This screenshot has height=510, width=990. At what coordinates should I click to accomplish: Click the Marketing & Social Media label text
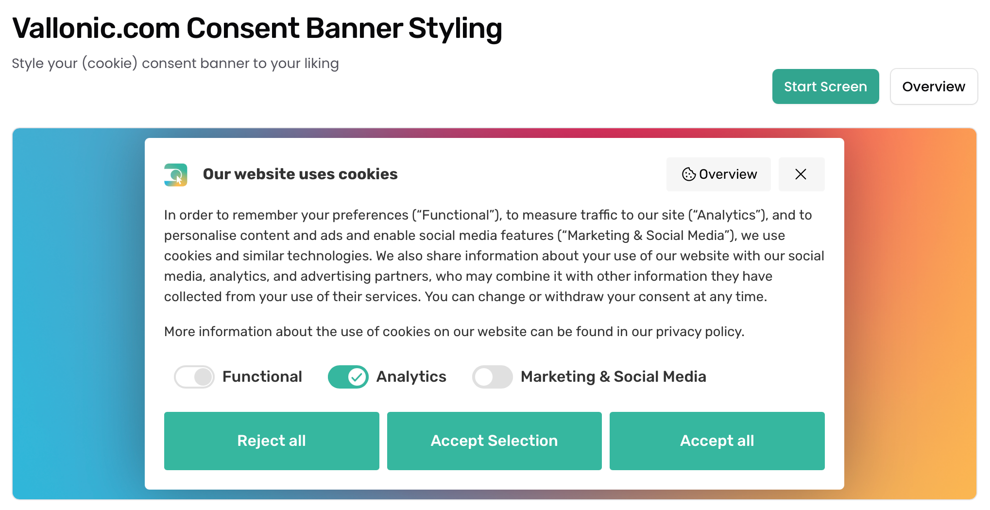[x=613, y=377]
